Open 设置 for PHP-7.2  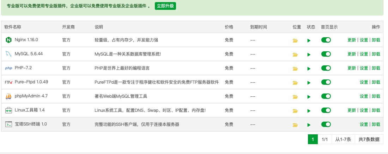point(364,68)
